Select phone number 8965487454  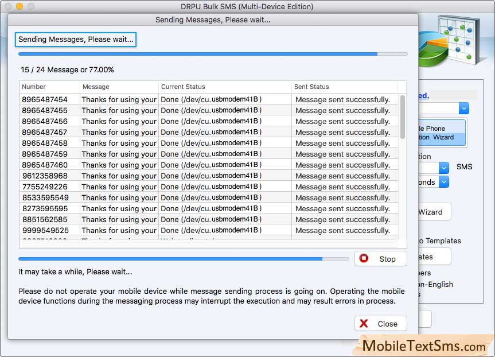[x=45, y=99]
